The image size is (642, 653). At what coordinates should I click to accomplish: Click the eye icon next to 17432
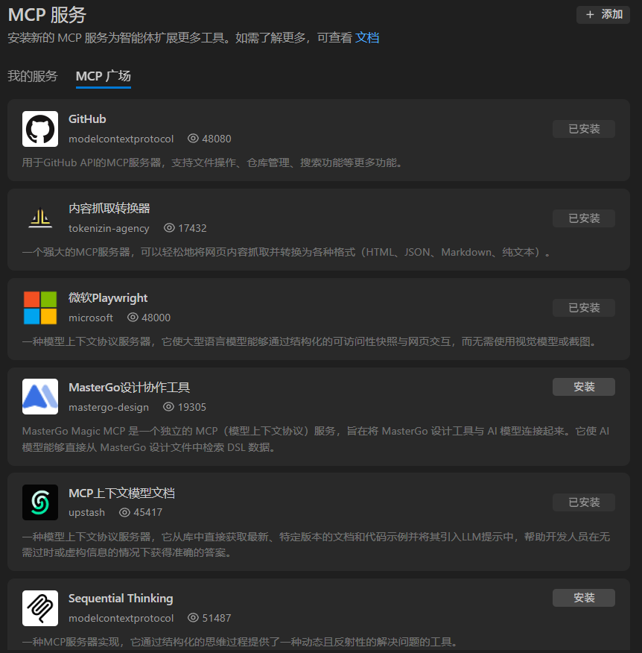pyautogui.click(x=169, y=228)
